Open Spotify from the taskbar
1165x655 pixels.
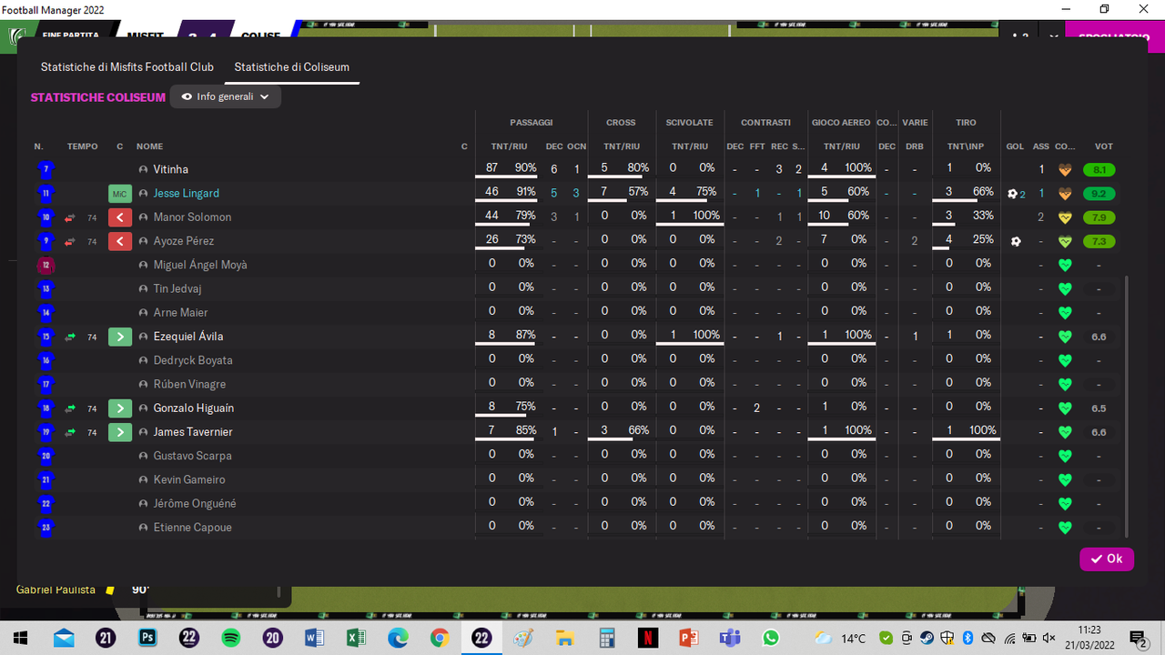pos(230,638)
